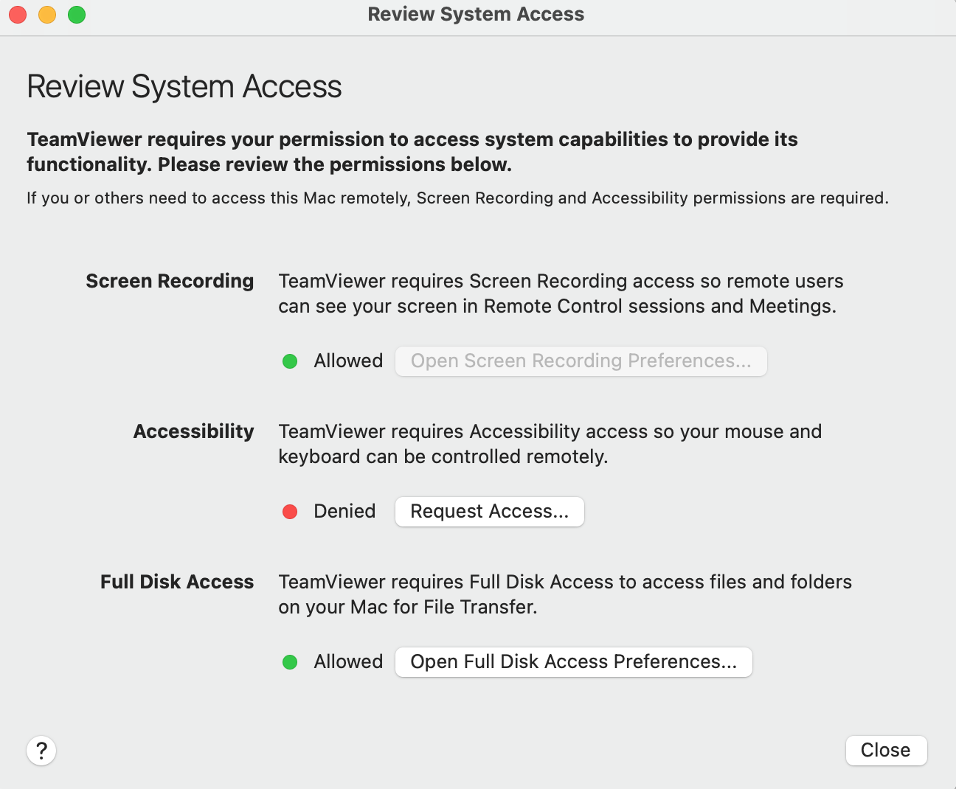Screen dimensions: 956x789
Task: Click the yellow minimize traffic light icon
Action: click(46, 14)
